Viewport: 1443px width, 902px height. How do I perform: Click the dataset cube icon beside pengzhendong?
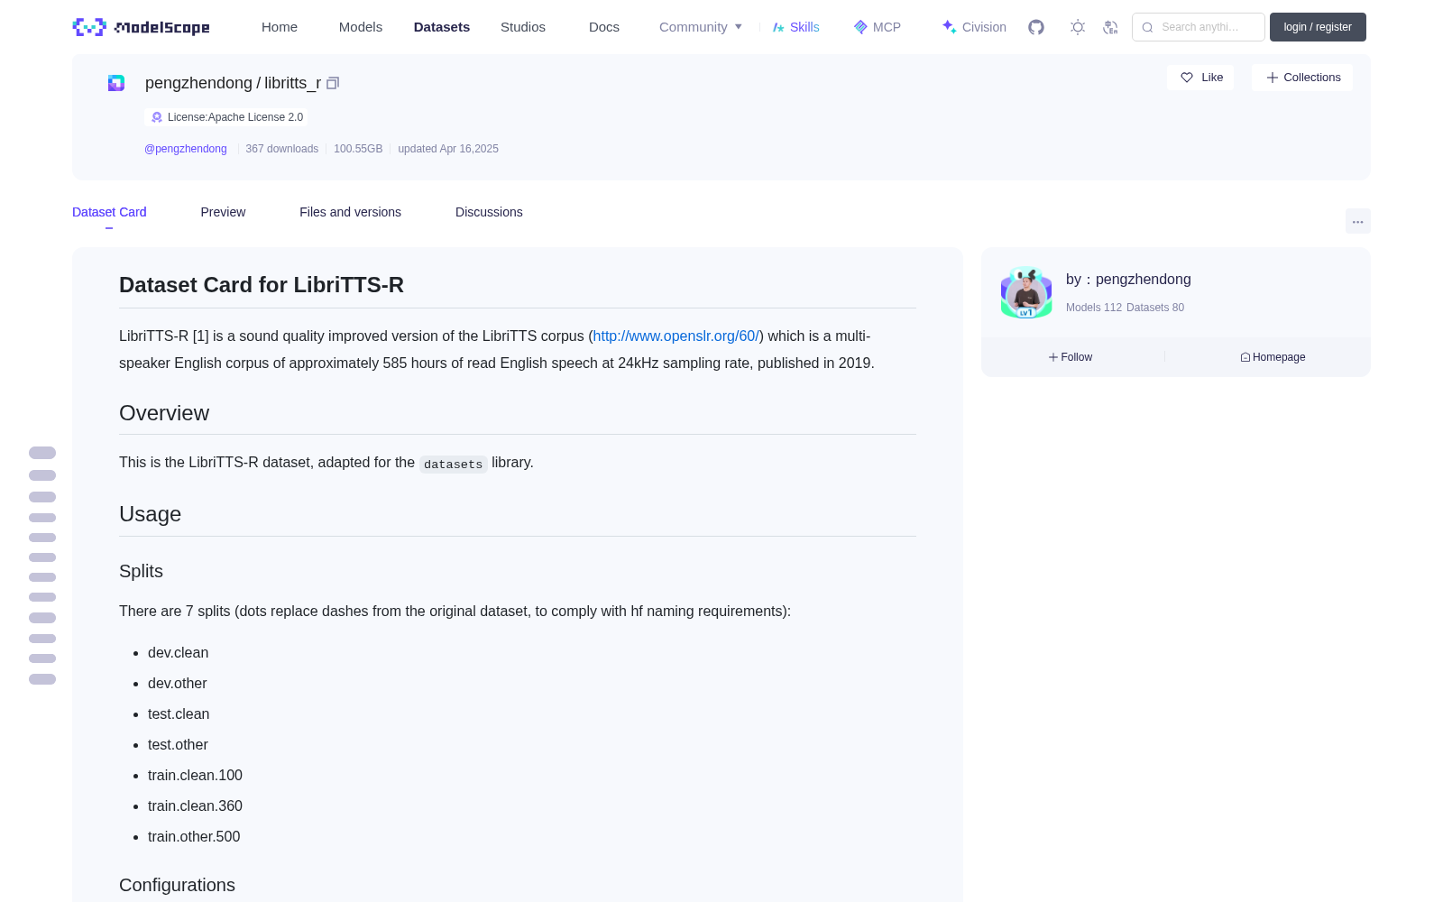pos(116,83)
